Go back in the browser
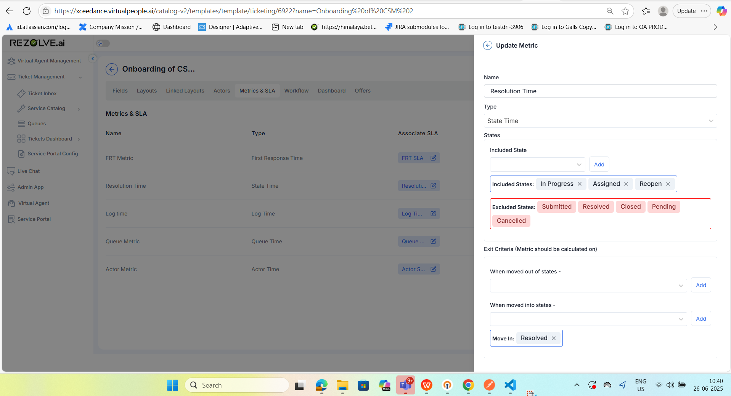 pyautogui.click(x=10, y=11)
